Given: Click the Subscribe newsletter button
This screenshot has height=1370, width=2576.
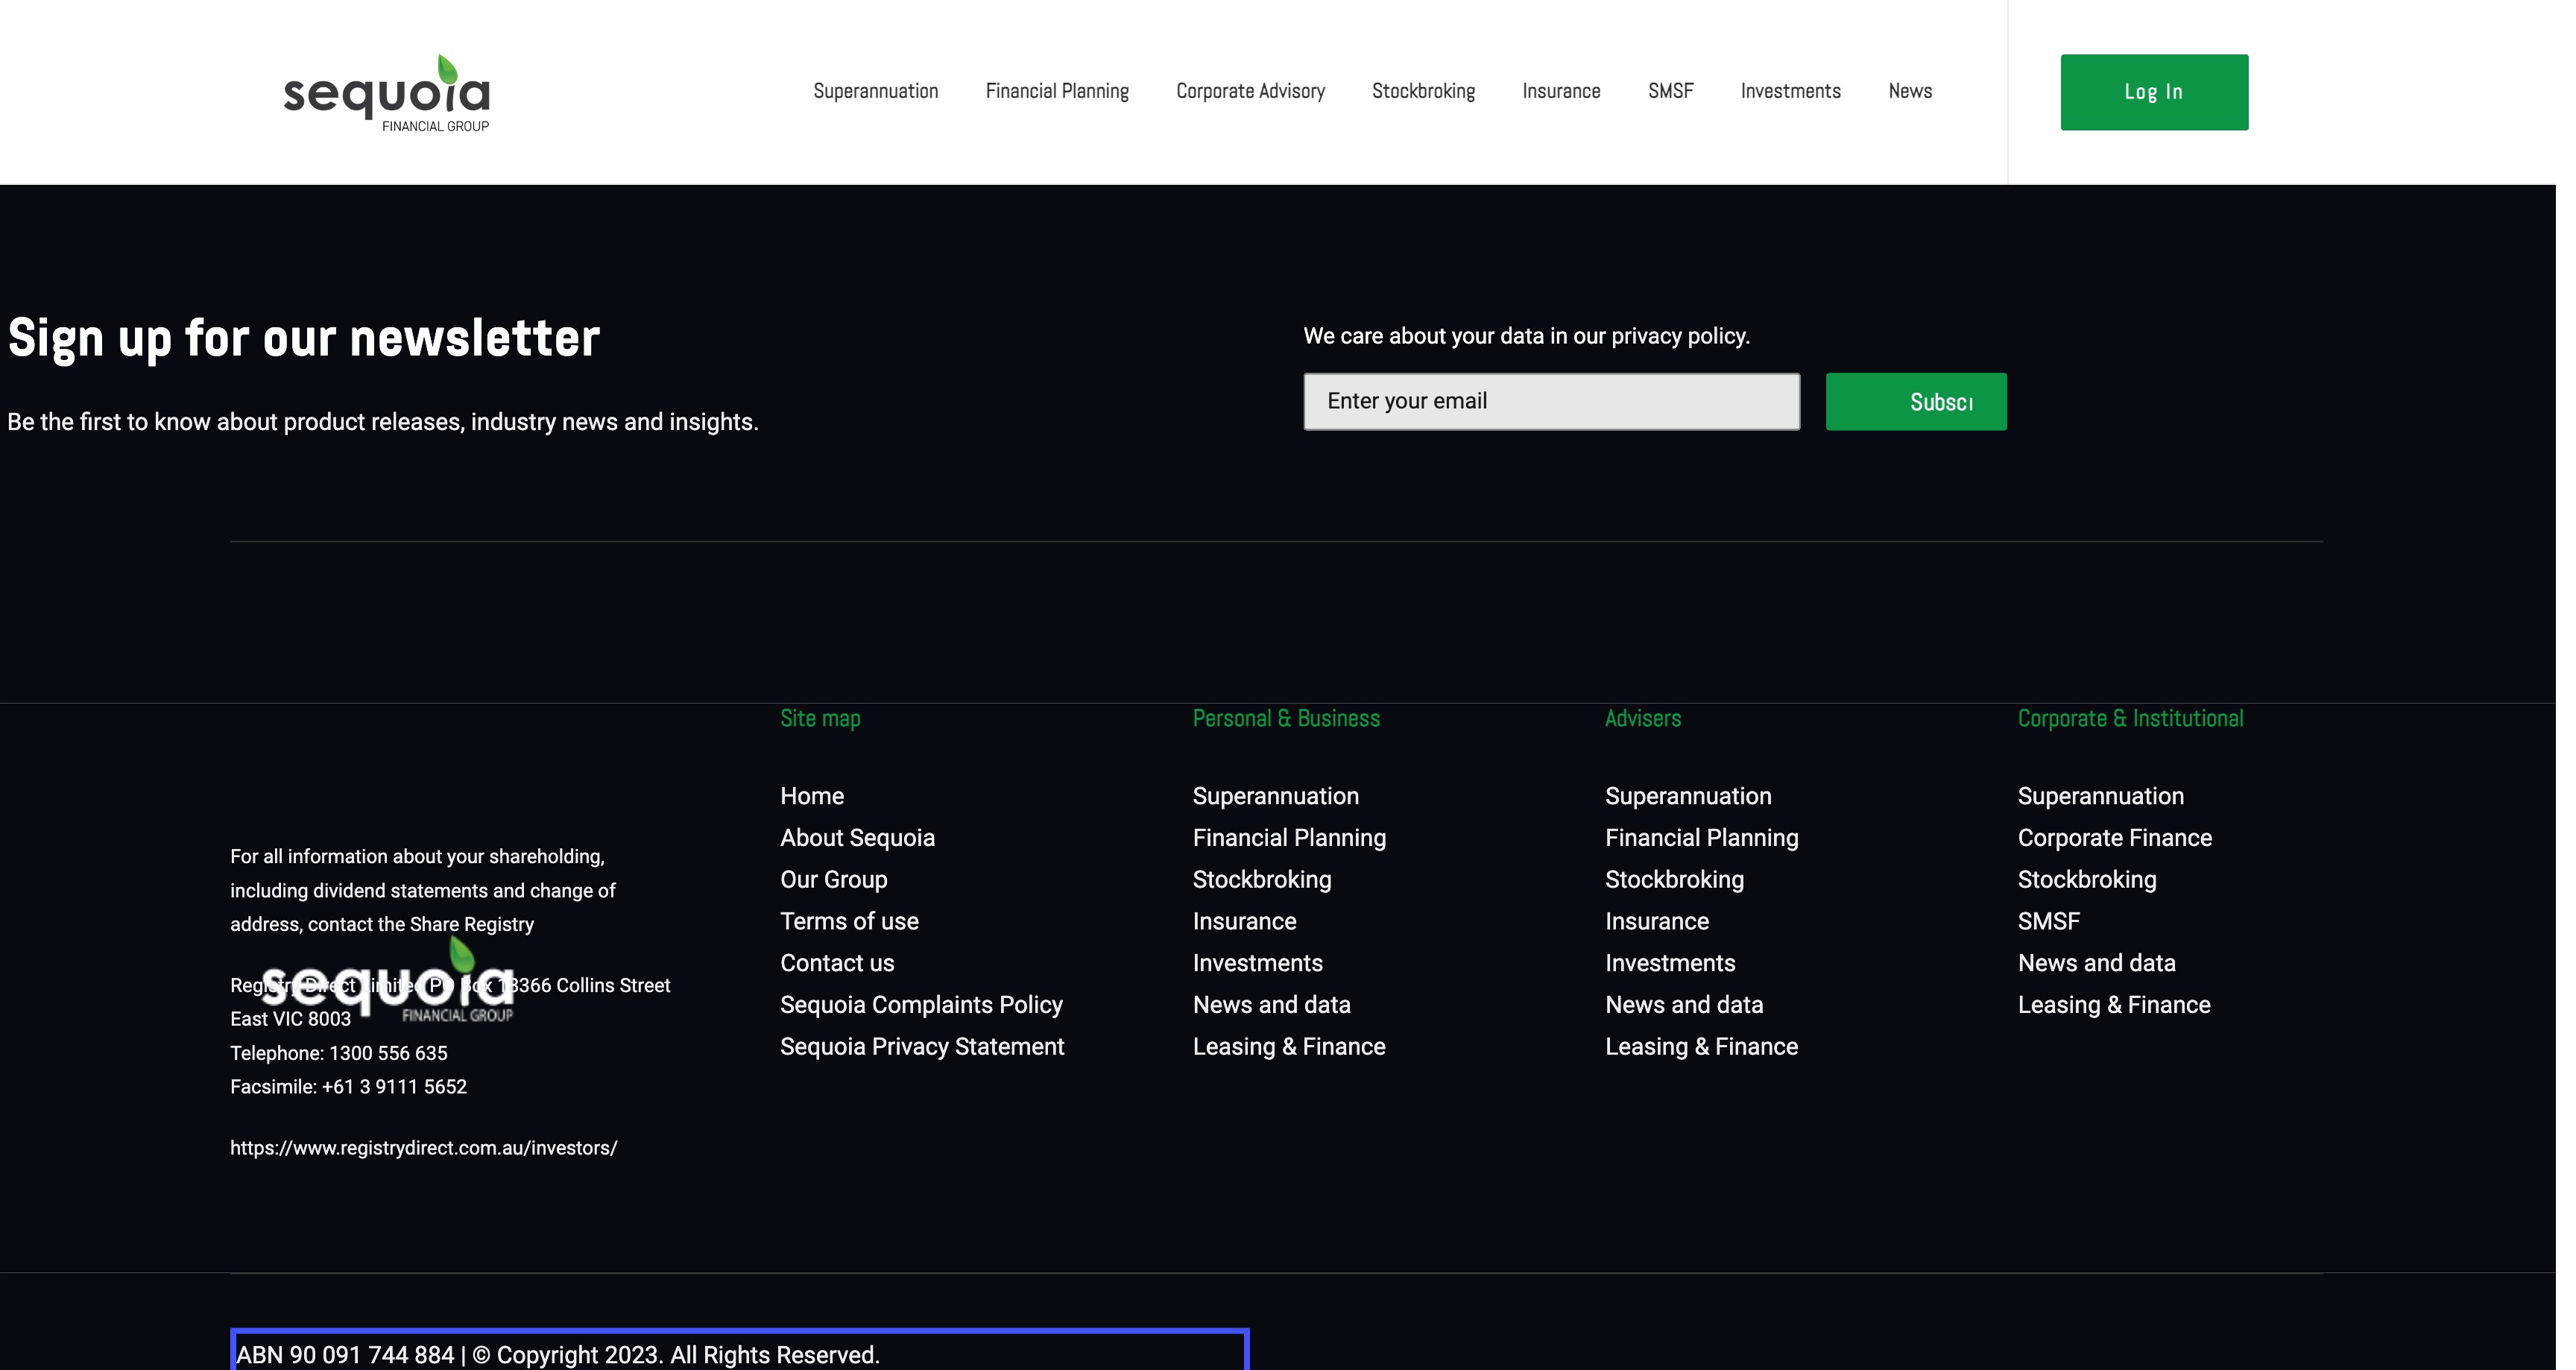Looking at the screenshot, I should [x=1915, y=402].
